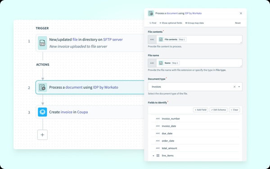Screen dimensions: 270x169
Task: Click IDP by Workato link in panel header
Action: (x=193, y=13)
